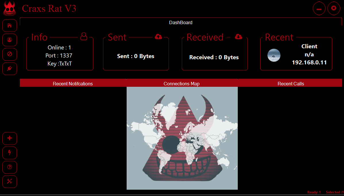Click the Craxs Rat devil logo
The width and height of the screenshot is (344, 196).
tap(10, 9)
